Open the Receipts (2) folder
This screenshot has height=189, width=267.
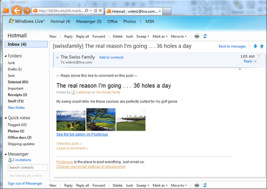[17, 95]
